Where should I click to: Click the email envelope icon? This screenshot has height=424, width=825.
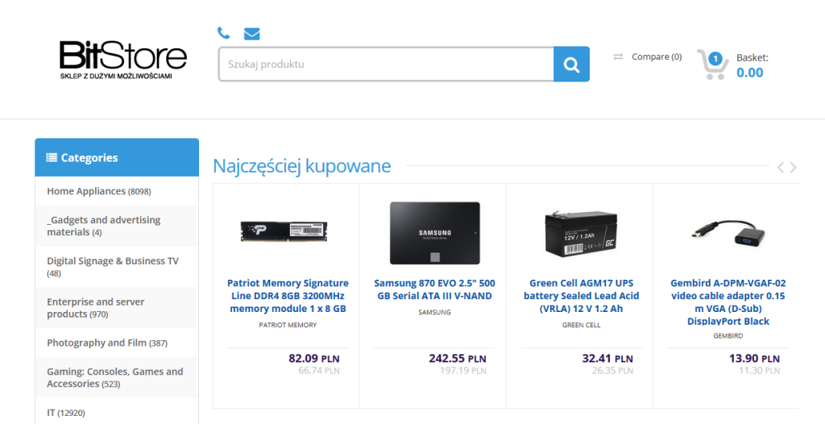[x=252, y=34]
